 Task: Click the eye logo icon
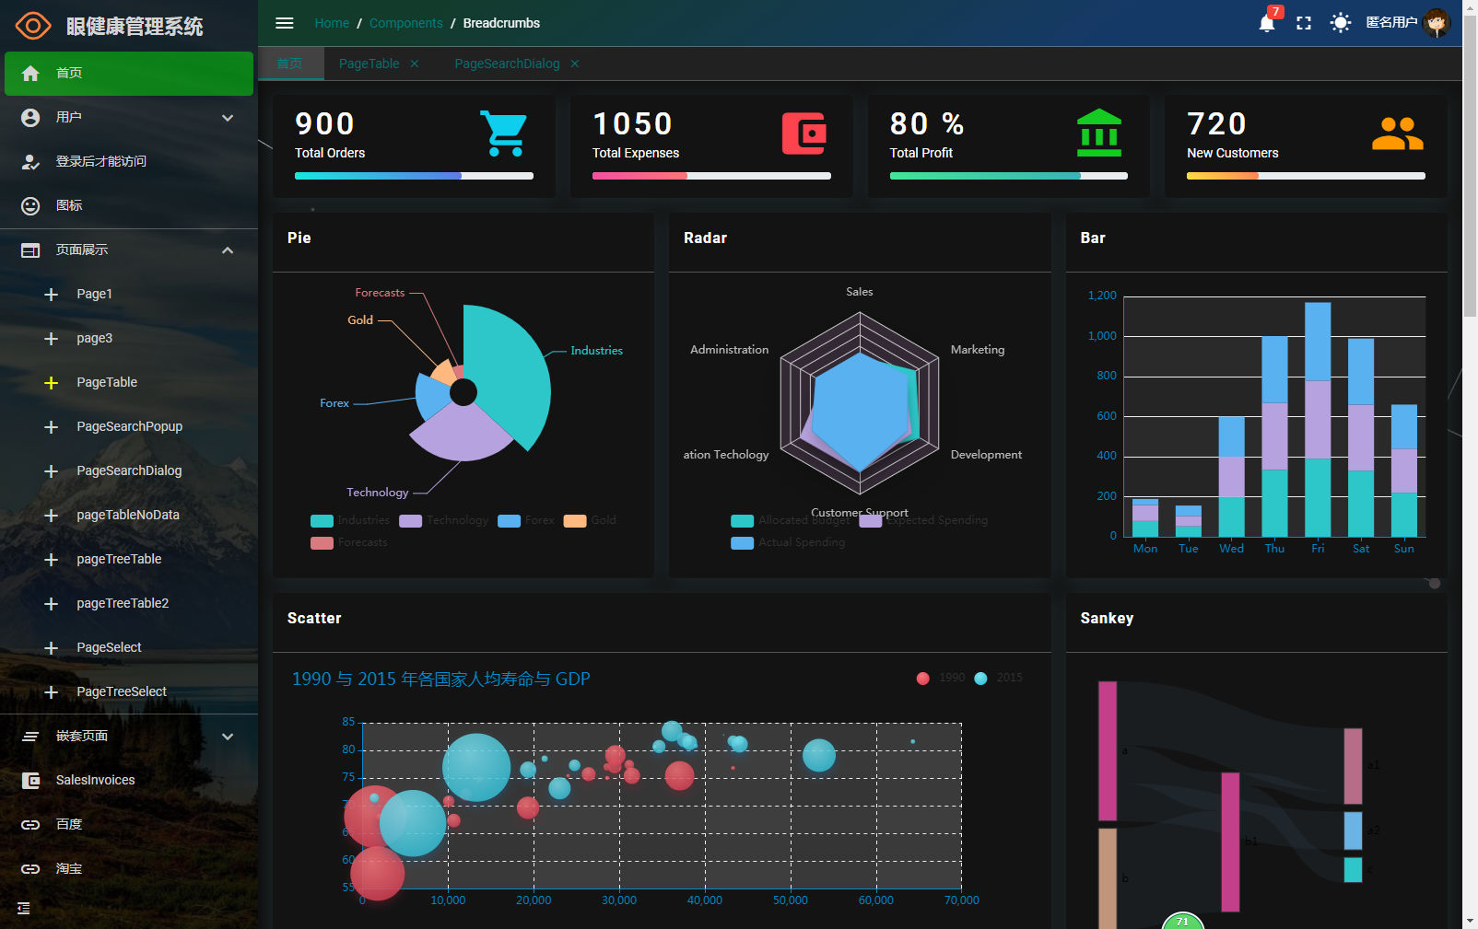[33, 26]
